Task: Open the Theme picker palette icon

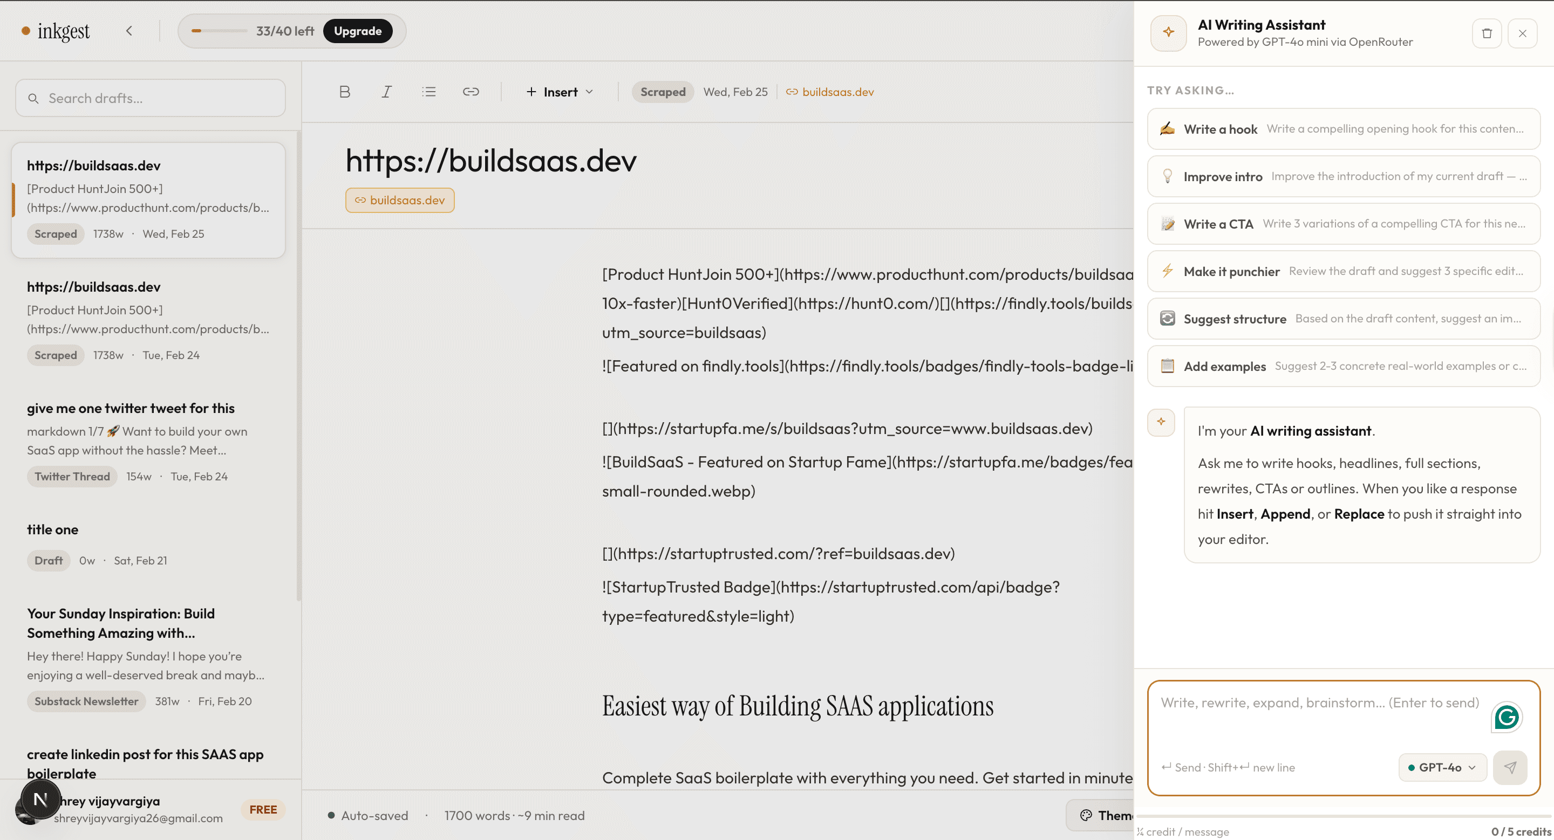Action: (x=1086, y=815)
